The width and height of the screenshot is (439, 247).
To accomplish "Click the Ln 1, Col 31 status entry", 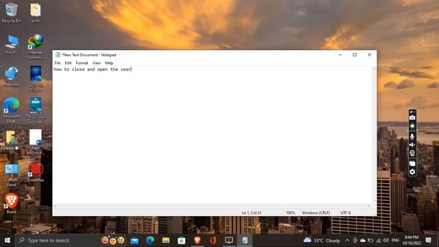I will (x=252, y=213).
